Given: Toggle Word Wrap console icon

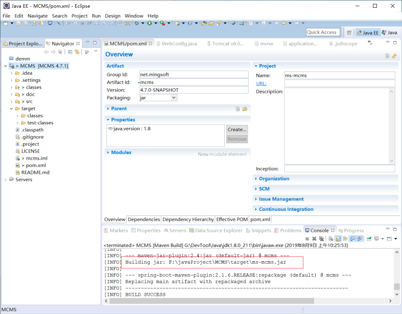Looking at the screenshot, I should (x=346, y=239).
